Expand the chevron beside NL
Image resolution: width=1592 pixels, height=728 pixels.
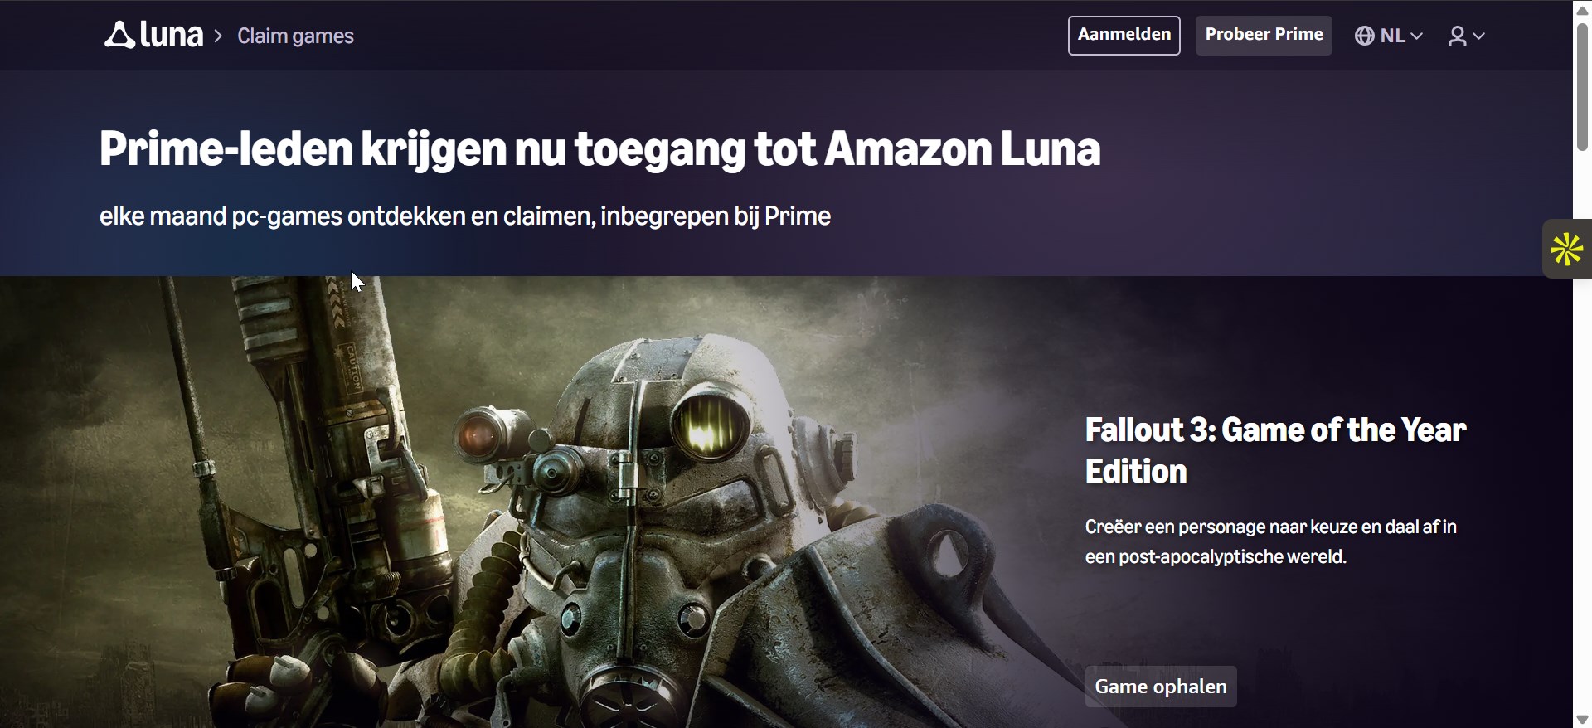tap(1416, 36)
